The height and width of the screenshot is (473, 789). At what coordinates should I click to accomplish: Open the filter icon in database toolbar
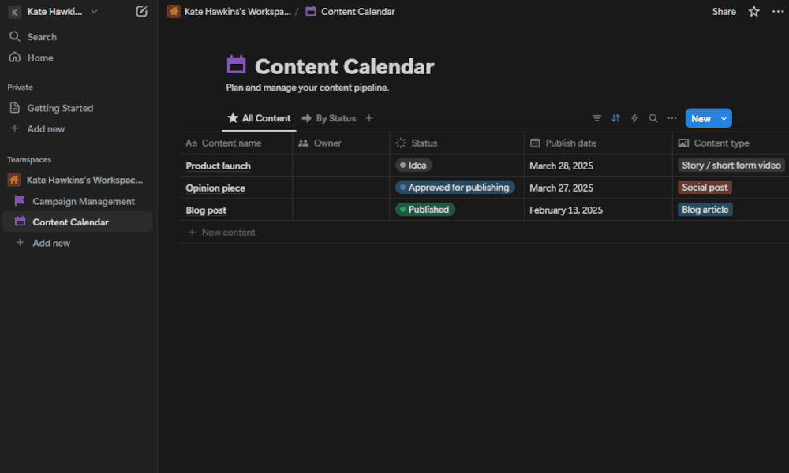click(596, 118)
